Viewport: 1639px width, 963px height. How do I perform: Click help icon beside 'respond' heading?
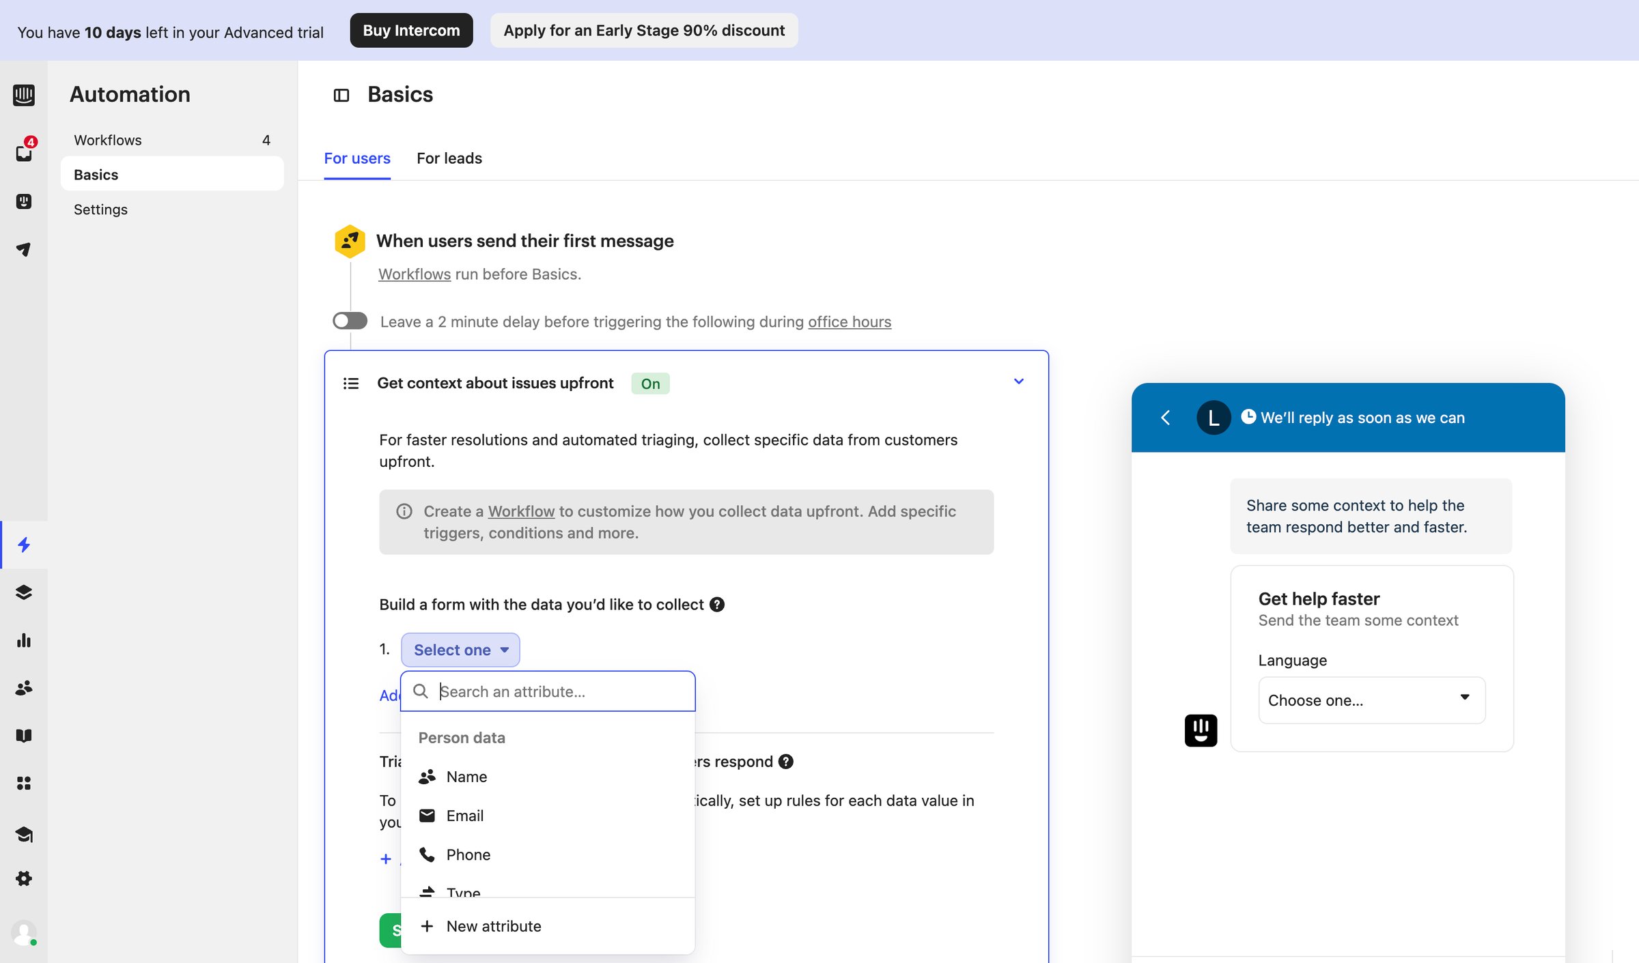tap(786, 762)
